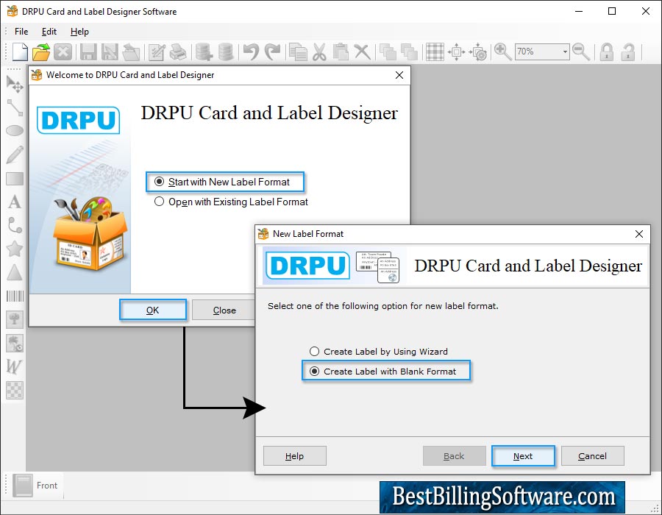
Task: Choose Create Label with Blank Format
Action: (x=383, y=371)
